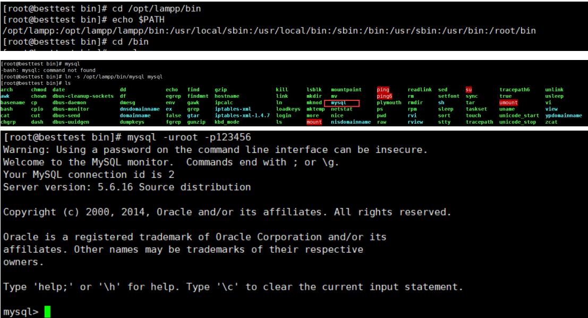Select 'chown' in the ls listing
The image size is (588, 318).
point(39,96)
